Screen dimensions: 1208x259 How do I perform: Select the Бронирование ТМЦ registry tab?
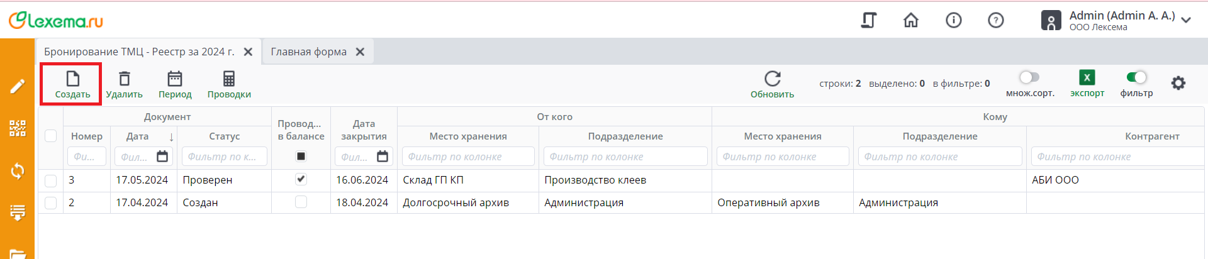tap(139, 52)
